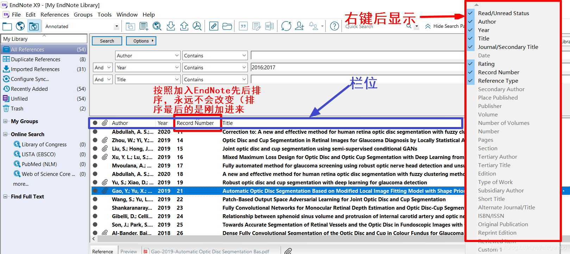Click unread dot on Mvoulana row
The height and width of the screenshot is (254, 570).
(x=95, y=166)
